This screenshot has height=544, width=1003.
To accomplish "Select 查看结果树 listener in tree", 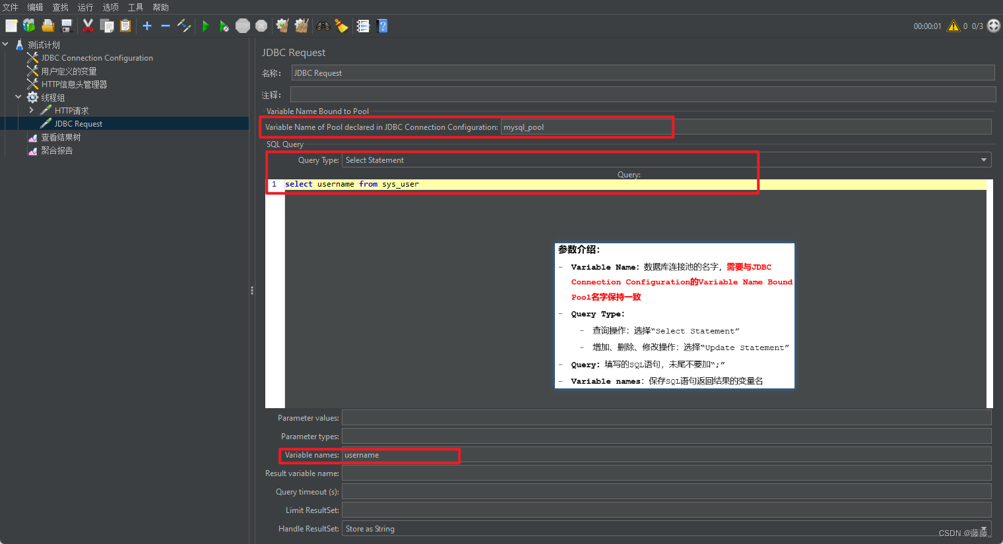I will [x=61, y=137].
